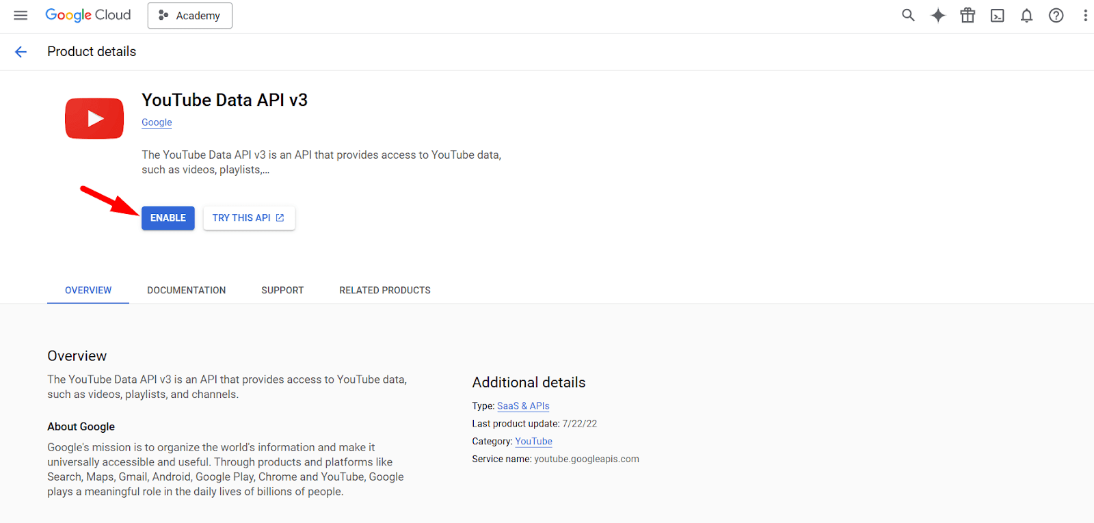Follow the SaaS & APIs link
This screenshot has width=1094, height=523.
pos(523,406)
